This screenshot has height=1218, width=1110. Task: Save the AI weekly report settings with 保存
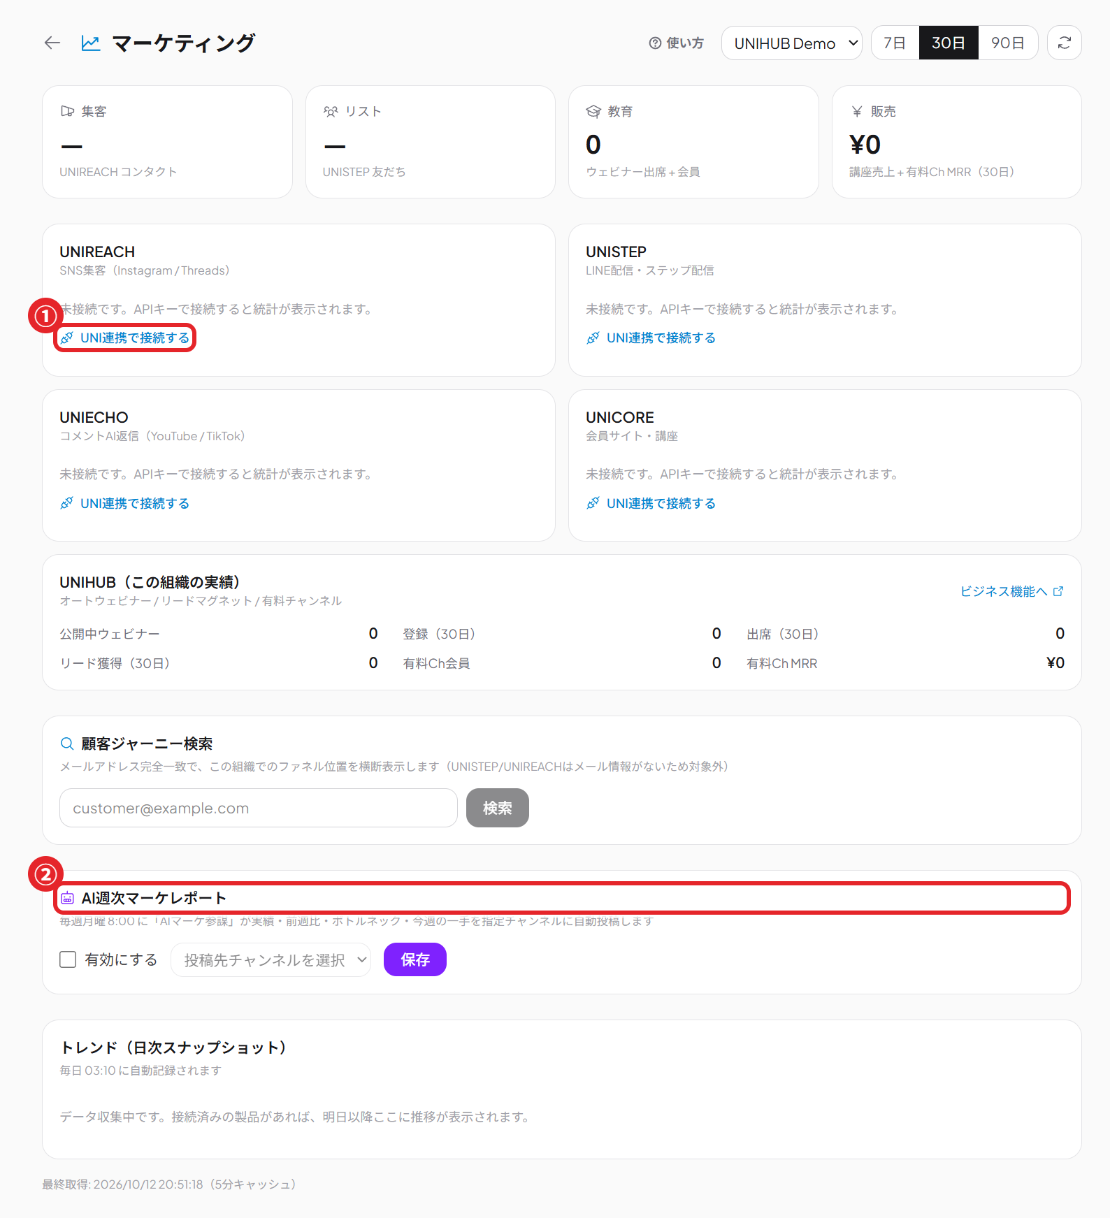click(415, 959)
